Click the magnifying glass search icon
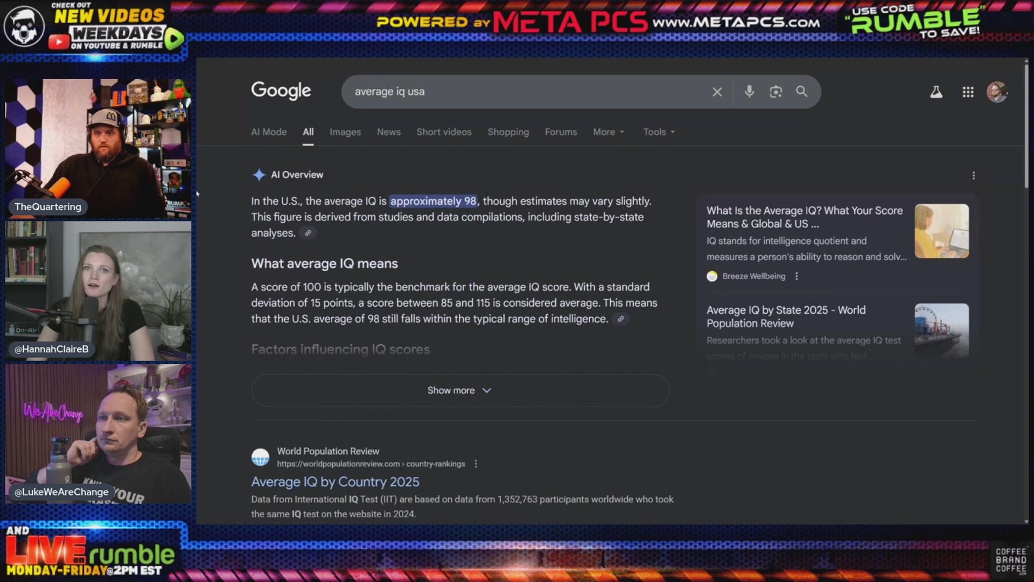Screen dimensions: 1034x582 pos(801,92)
